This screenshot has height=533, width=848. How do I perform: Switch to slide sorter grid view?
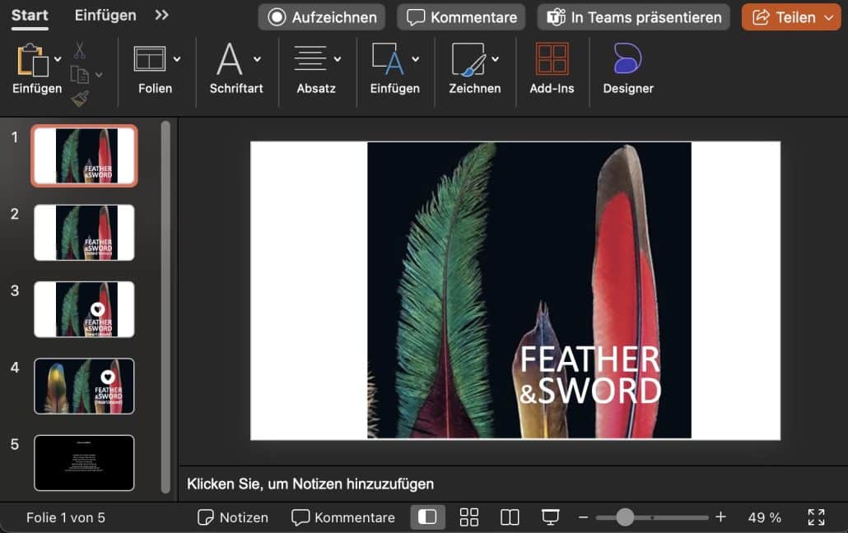[x=469, y=517]
